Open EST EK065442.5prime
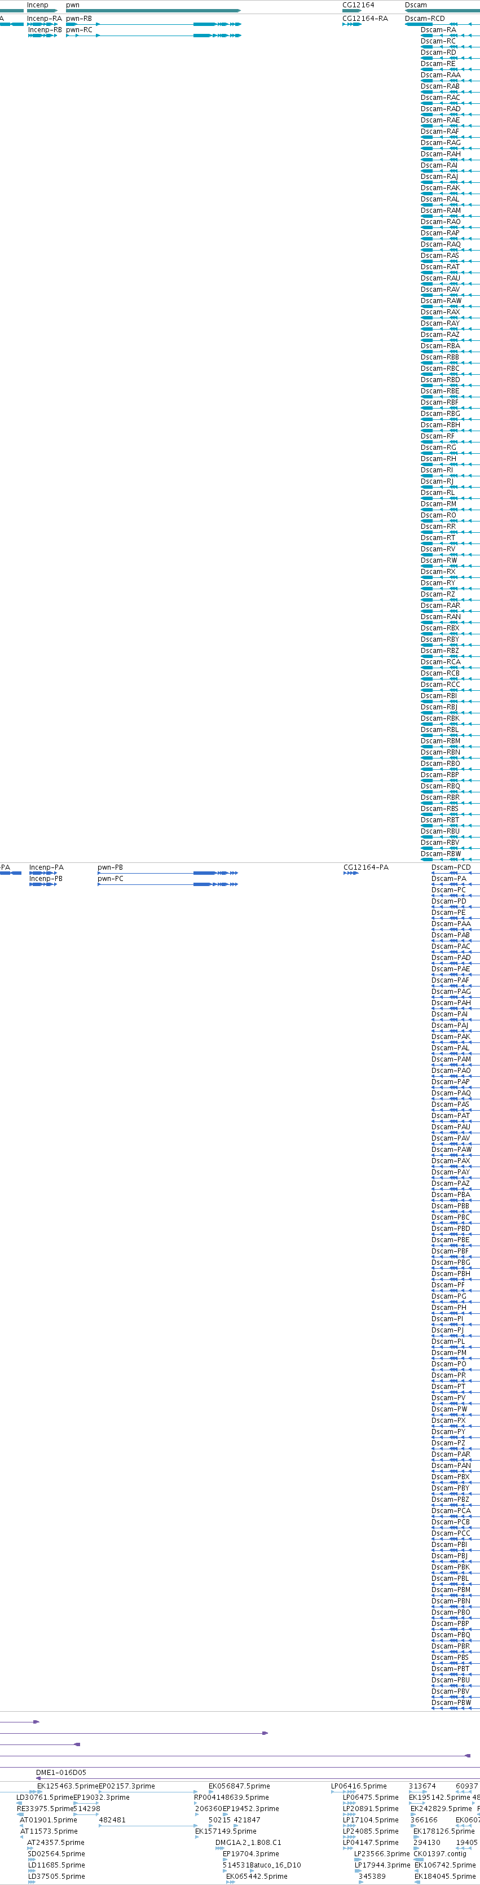The image size is (480, 1885). click(x=257, y=1875)
